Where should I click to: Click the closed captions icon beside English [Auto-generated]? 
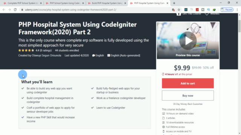coord(109,55)
